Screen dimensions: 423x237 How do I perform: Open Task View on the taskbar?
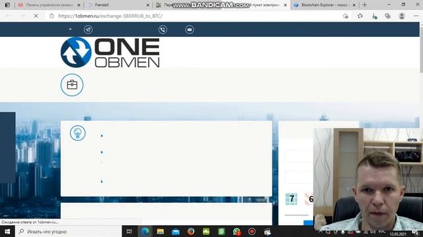pyautogui.click(x=130, y=231)
